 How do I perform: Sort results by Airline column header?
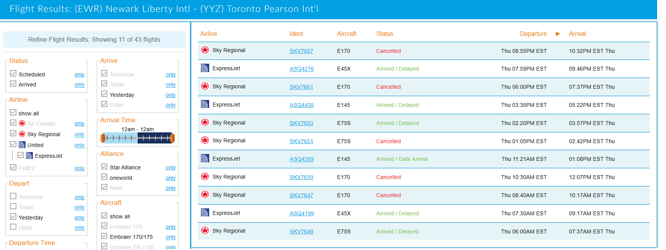(x=208, y=34)
